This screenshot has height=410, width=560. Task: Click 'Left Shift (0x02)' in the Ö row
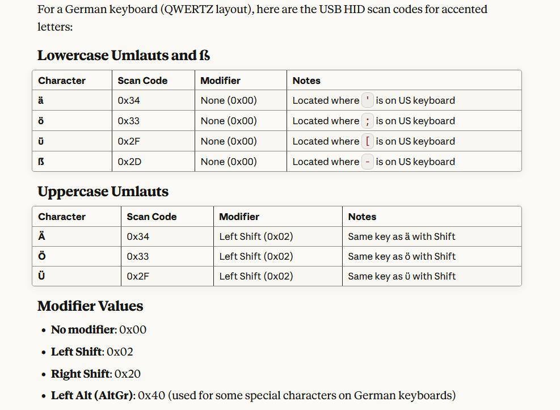point(256,256)
